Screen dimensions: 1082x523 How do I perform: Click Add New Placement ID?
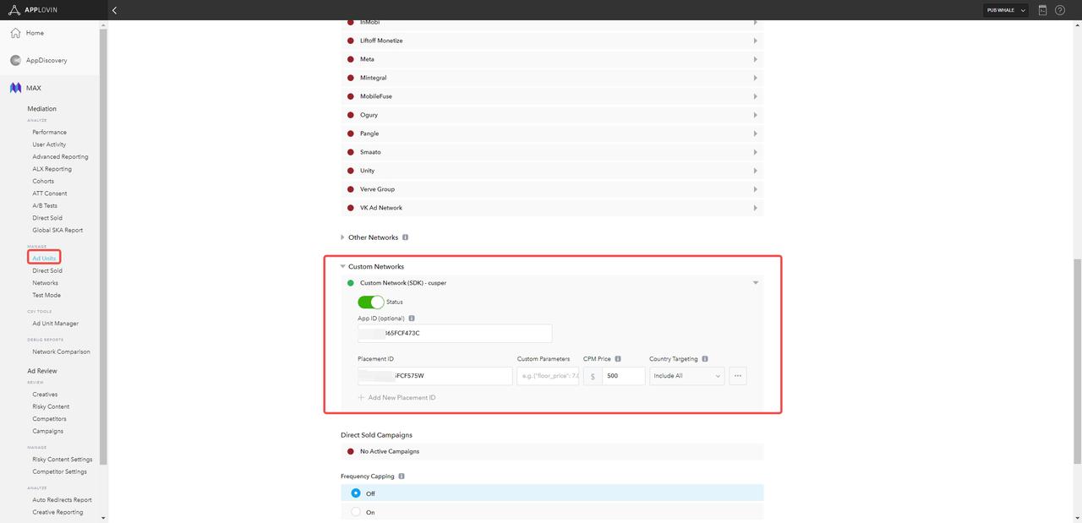pos(402,397)
